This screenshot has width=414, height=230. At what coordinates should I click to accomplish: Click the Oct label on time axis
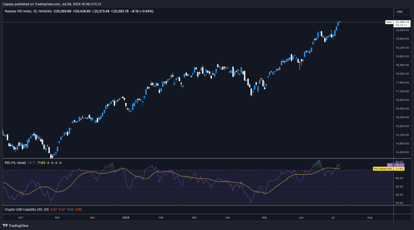tap(20, 217)
